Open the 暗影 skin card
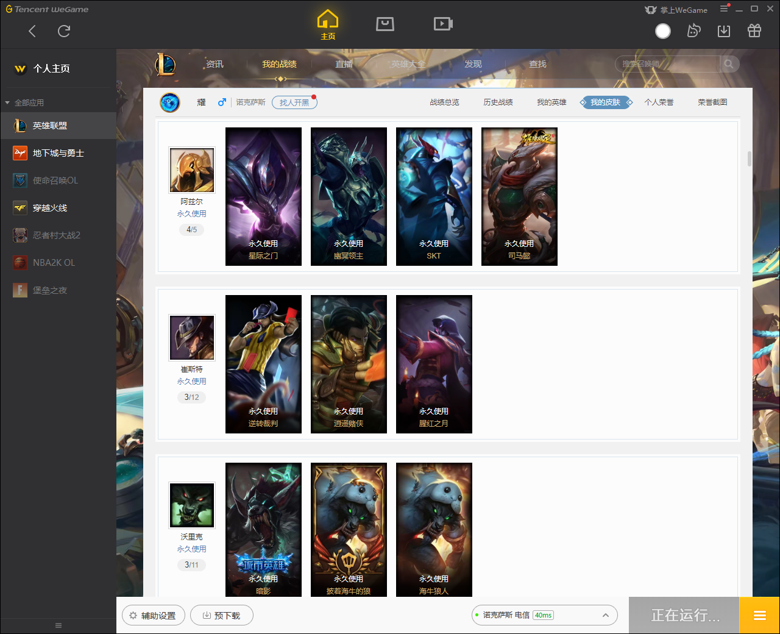Viewport: 780px width, 634px height. (x=263, y=529)
